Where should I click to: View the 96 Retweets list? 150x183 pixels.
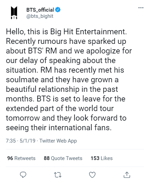tap(21, 158)
